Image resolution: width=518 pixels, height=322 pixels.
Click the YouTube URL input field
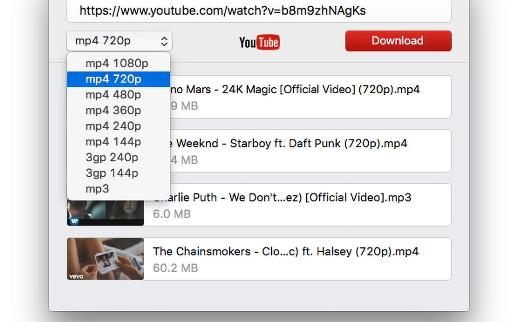coord(259,11)
